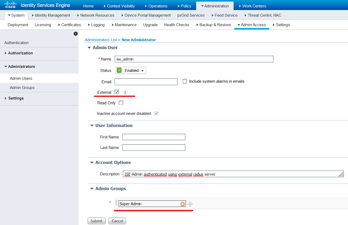Screen dimensions: 348x225
Task: Open the Administration menu
Action: coord(215,6)
